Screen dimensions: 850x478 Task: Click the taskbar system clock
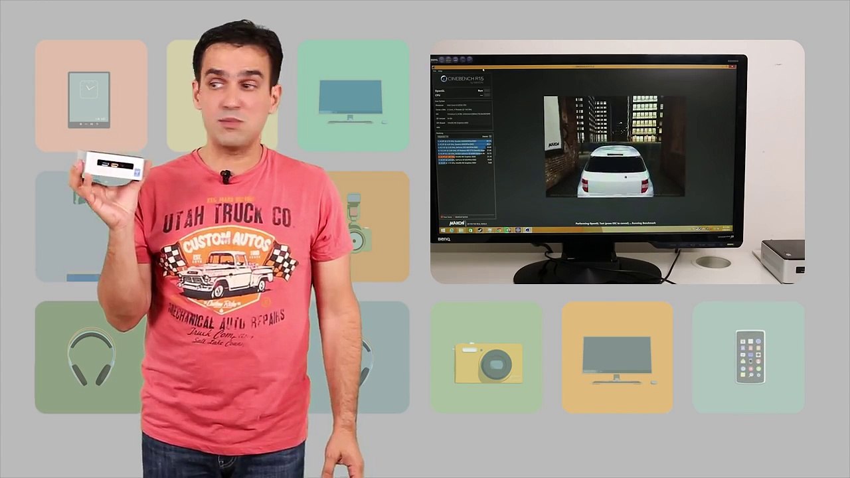(726, 228)
